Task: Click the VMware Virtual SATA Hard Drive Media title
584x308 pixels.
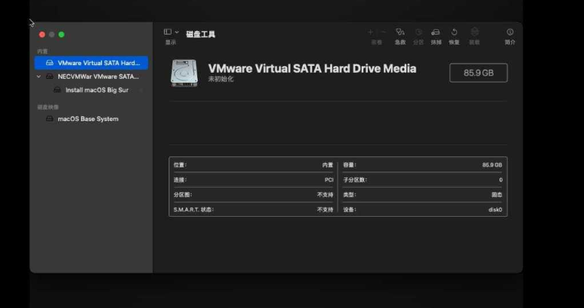Action: click(312, 68)
